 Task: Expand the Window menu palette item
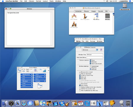27,81
